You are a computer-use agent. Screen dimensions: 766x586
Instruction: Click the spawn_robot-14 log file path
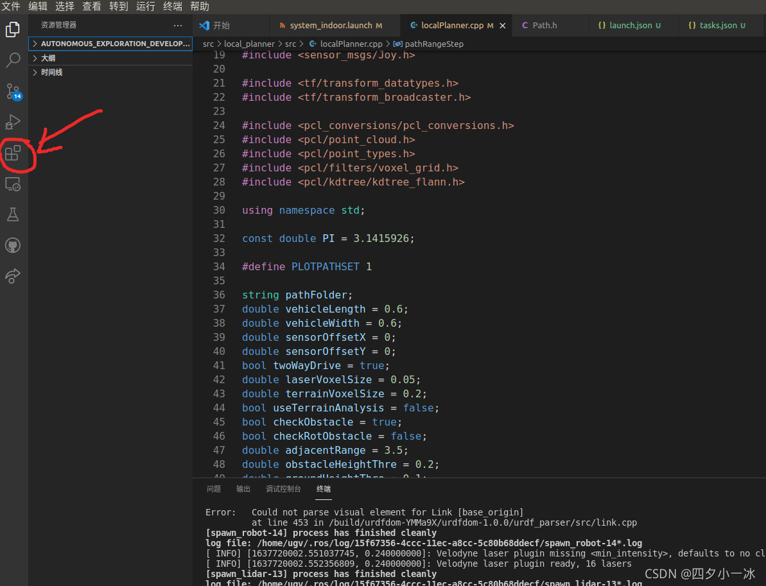coord(449,543)
